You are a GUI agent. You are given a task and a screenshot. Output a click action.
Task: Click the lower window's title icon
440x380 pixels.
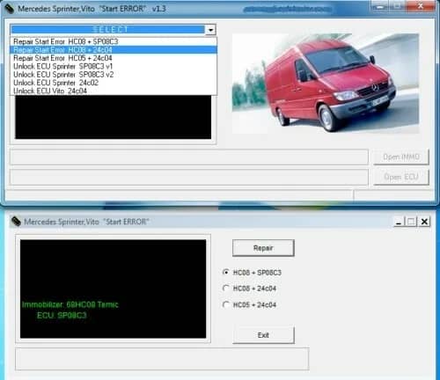(16, 222)
